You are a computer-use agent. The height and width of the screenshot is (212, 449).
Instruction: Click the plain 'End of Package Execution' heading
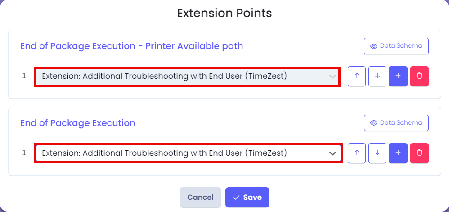pos(77,123)
